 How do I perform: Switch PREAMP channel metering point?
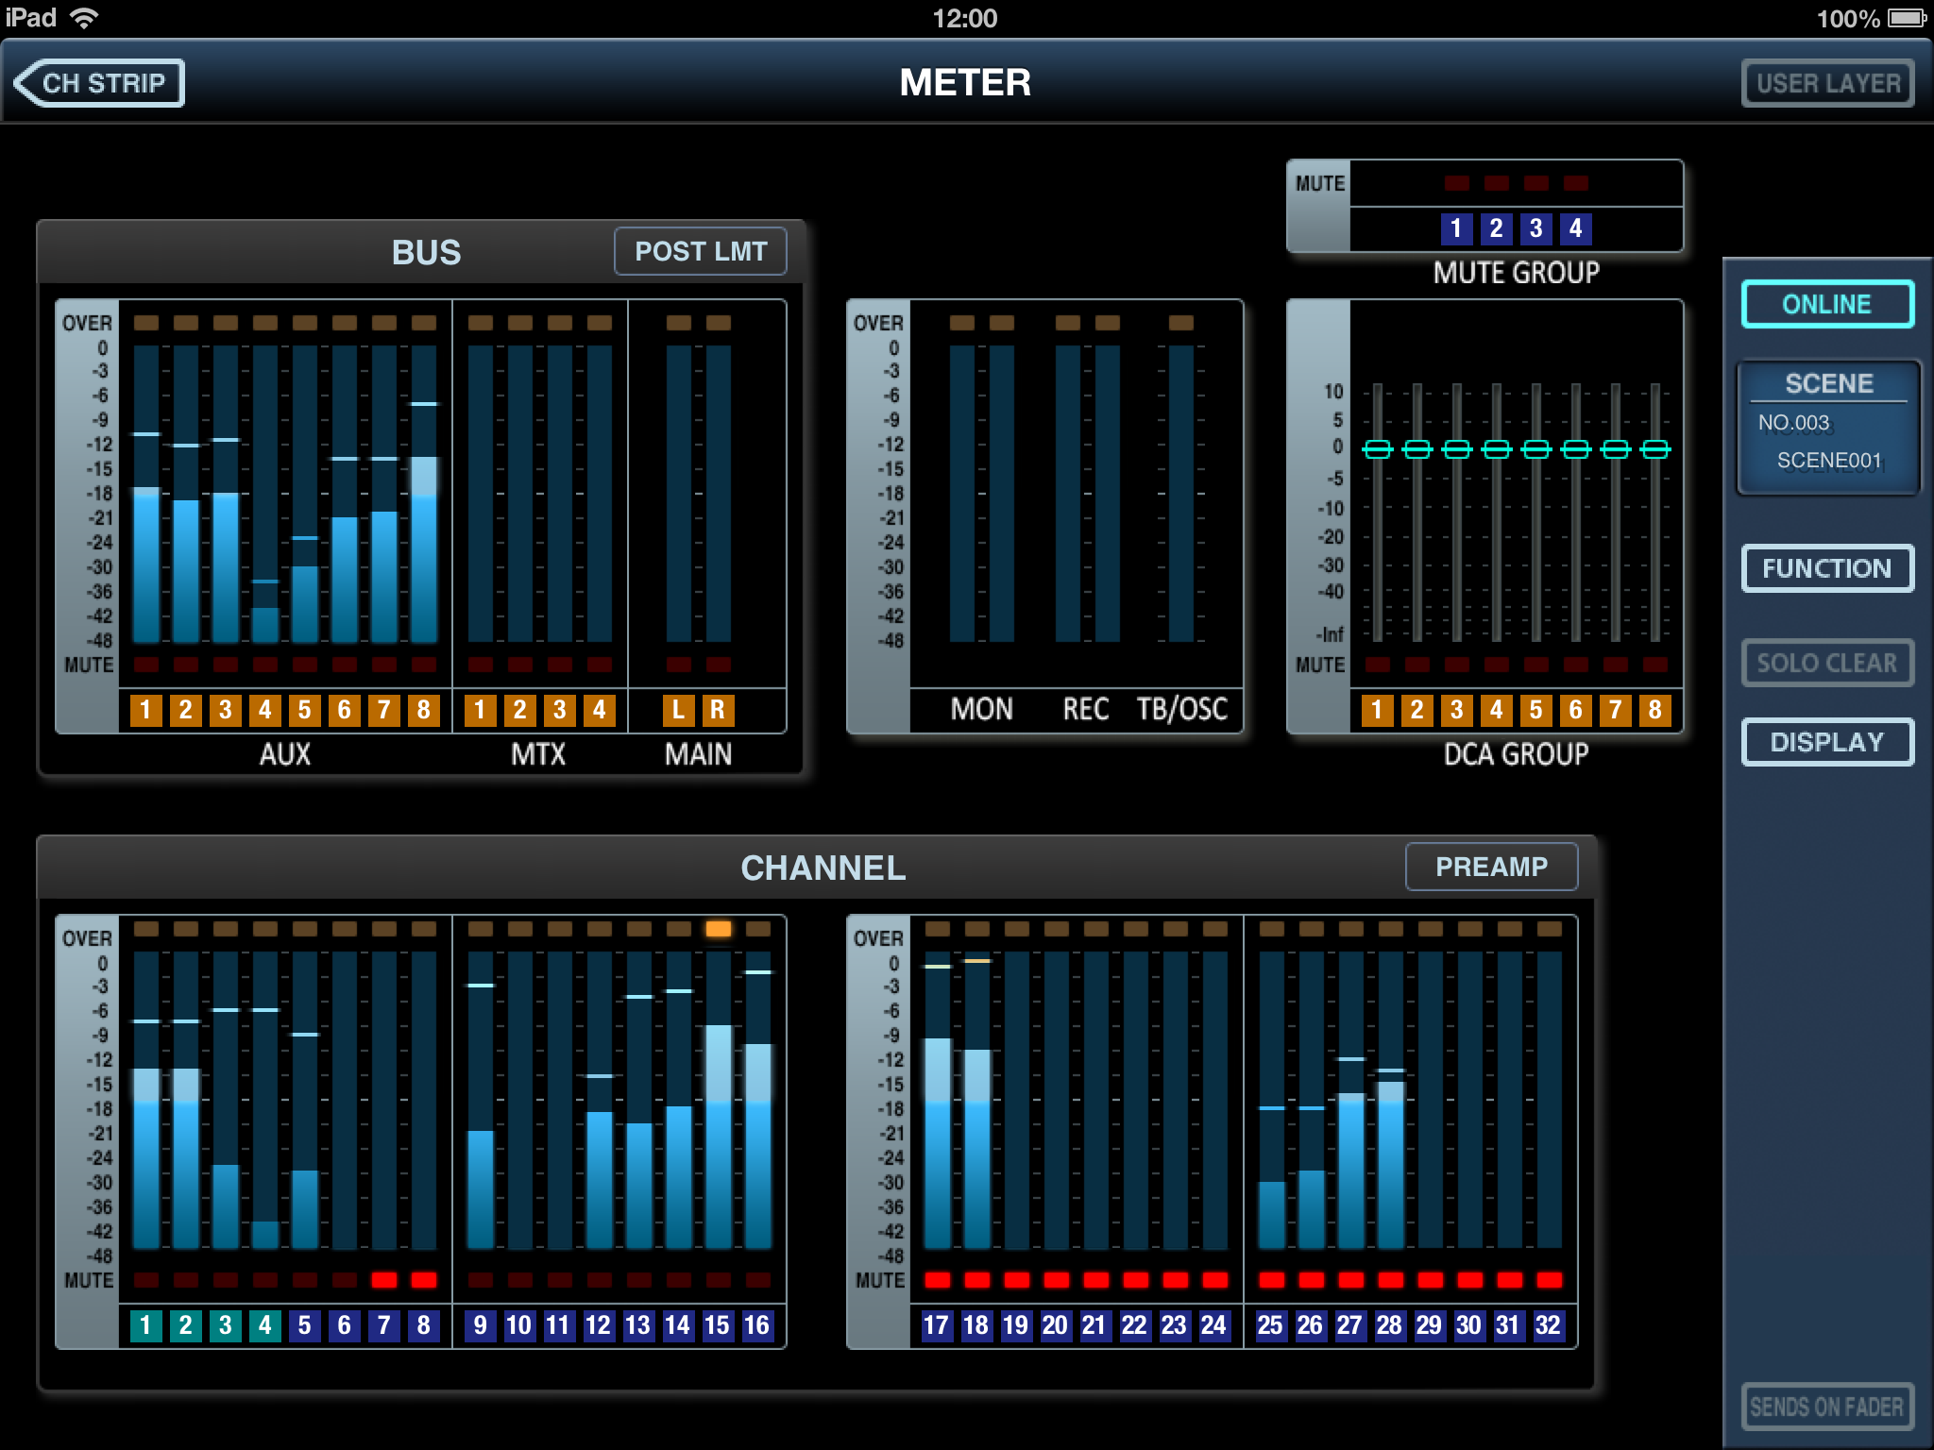[1491, 867]
